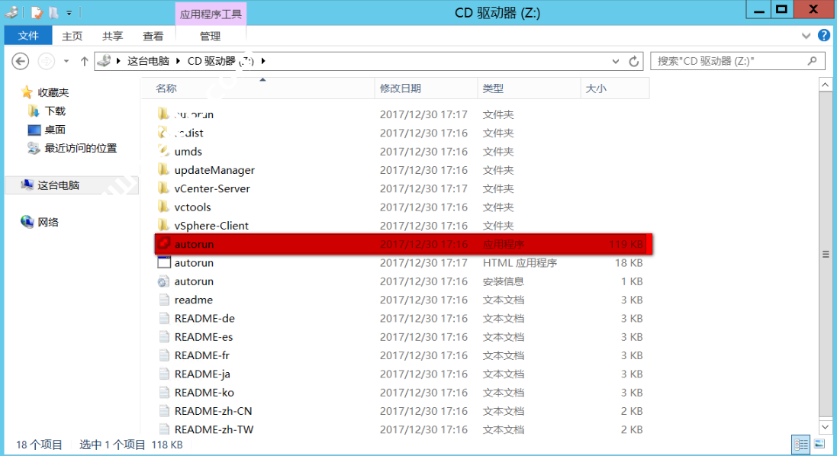Click icon of autorun HTML application file
The width and height of the screenshot is (837, 456).
pyautogui.click(x=164, y=262)
